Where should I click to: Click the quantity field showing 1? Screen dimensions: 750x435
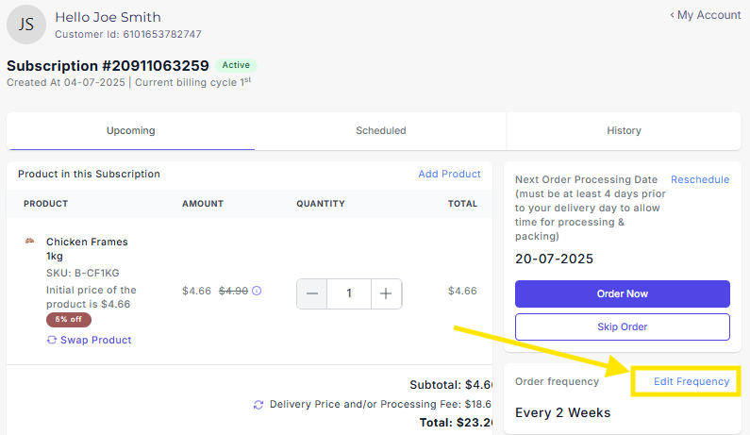349,293
